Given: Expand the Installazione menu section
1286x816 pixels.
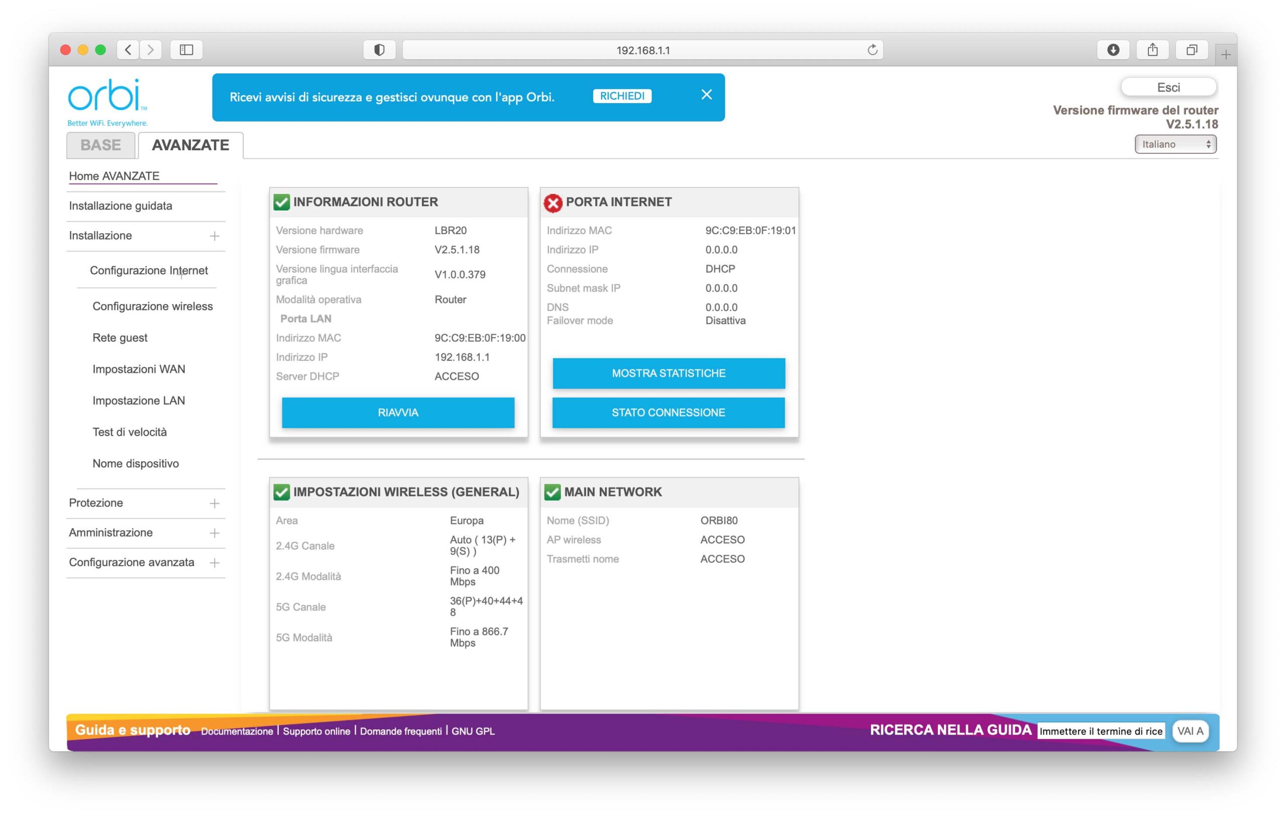Looking at the screenshot, I should 214,236.
